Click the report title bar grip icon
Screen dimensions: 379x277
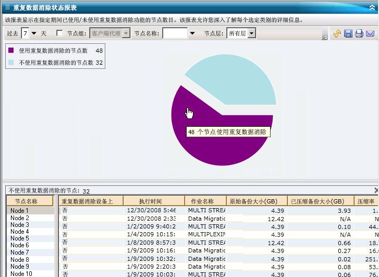[7, 8]
